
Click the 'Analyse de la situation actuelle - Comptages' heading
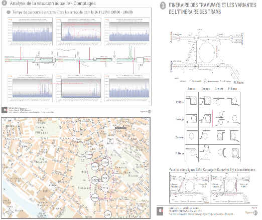53,4
